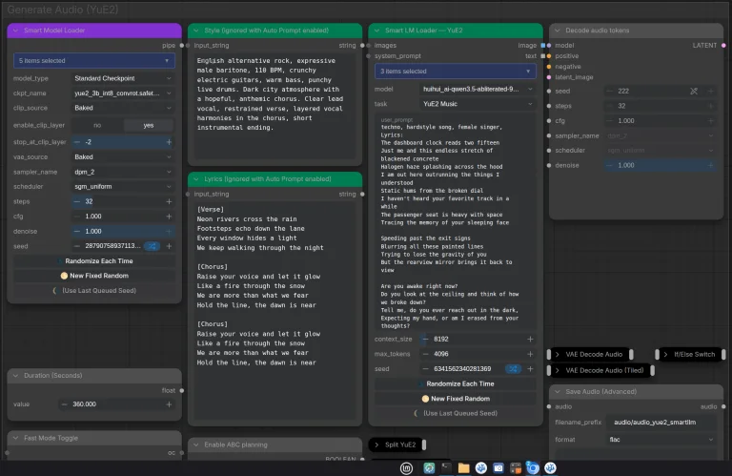Click the Lyrics text area
This screenshot has height=476, width=732.
pos(274,311)
